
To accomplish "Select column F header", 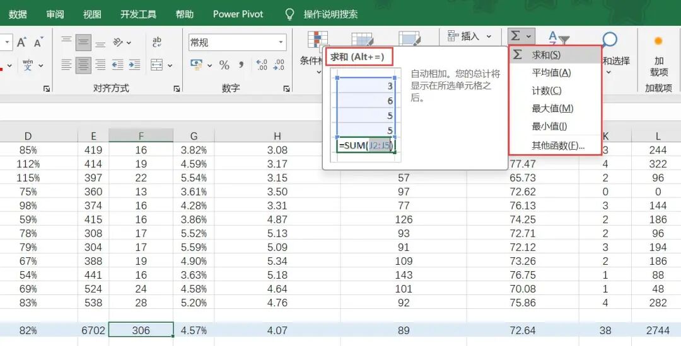I will pyautogui.click(x=141, y=136).
